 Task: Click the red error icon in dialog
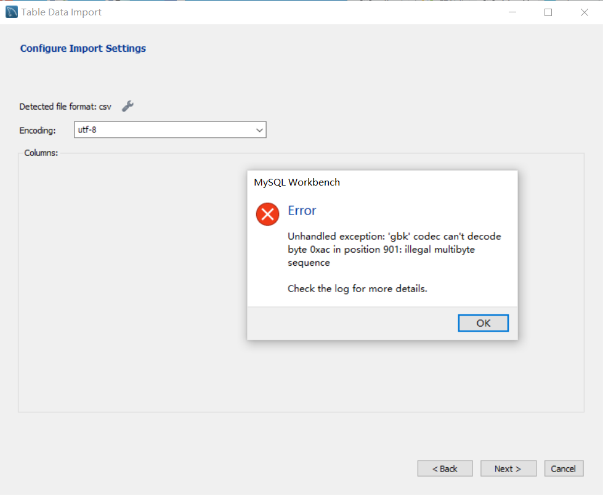click(268, 214)
